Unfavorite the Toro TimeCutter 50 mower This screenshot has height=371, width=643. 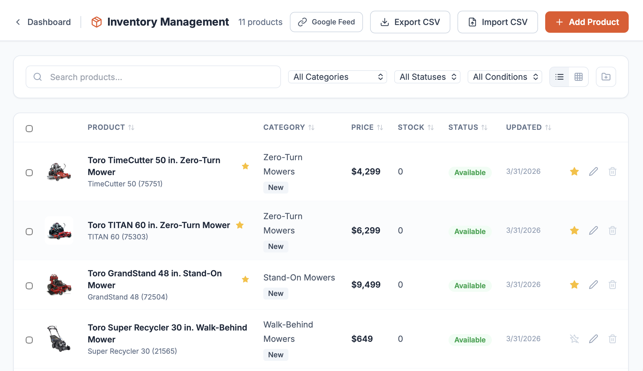[x=574, y=172]
